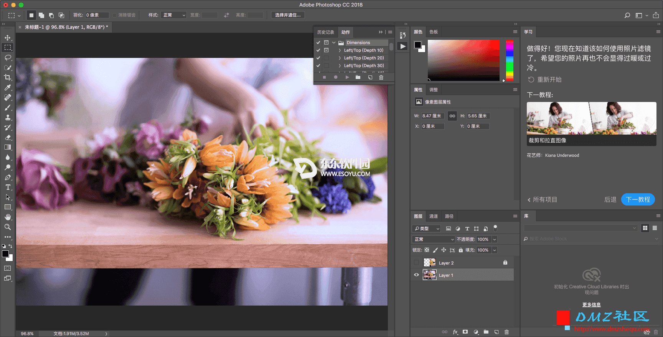Click the 下一教程 next tutorial button
Image resolution: width=663 pixels, height=337 pixels.
638,199
